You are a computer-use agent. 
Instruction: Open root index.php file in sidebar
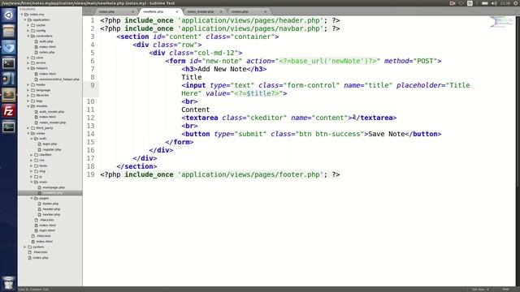pos(41,258)
